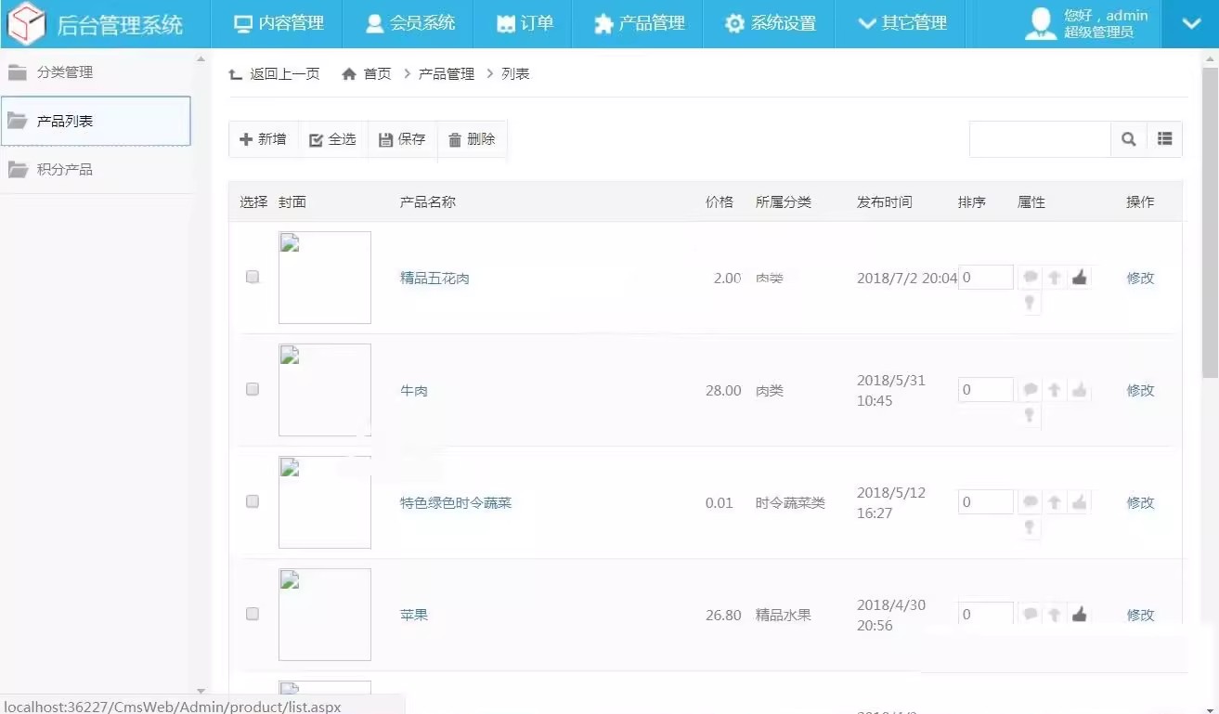
Task: Toggle comment bubble icon for 精品五花肉
Action: point(1030,277)
